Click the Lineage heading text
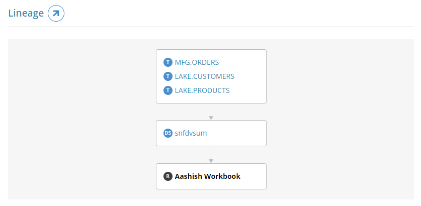The height and width of the screenshot is (206, 421). (26, 13)
